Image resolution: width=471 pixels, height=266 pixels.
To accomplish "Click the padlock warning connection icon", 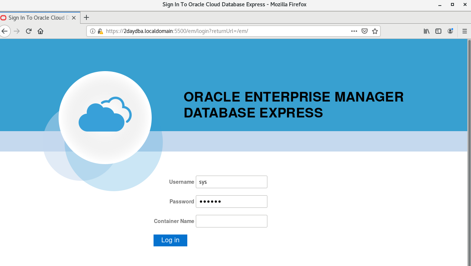I will [100, 31].
